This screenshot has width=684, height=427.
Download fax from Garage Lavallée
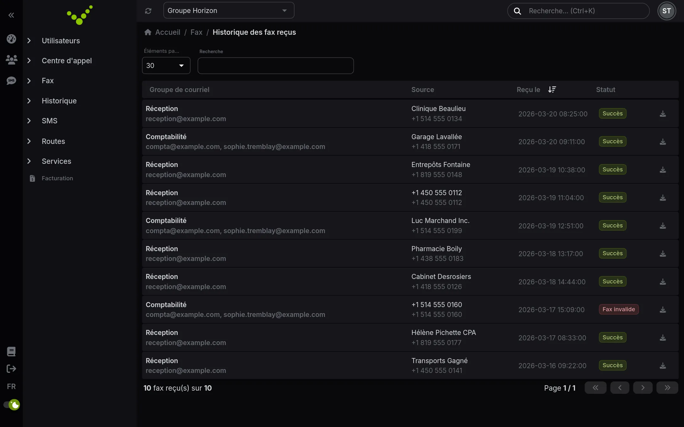(663, 142)
